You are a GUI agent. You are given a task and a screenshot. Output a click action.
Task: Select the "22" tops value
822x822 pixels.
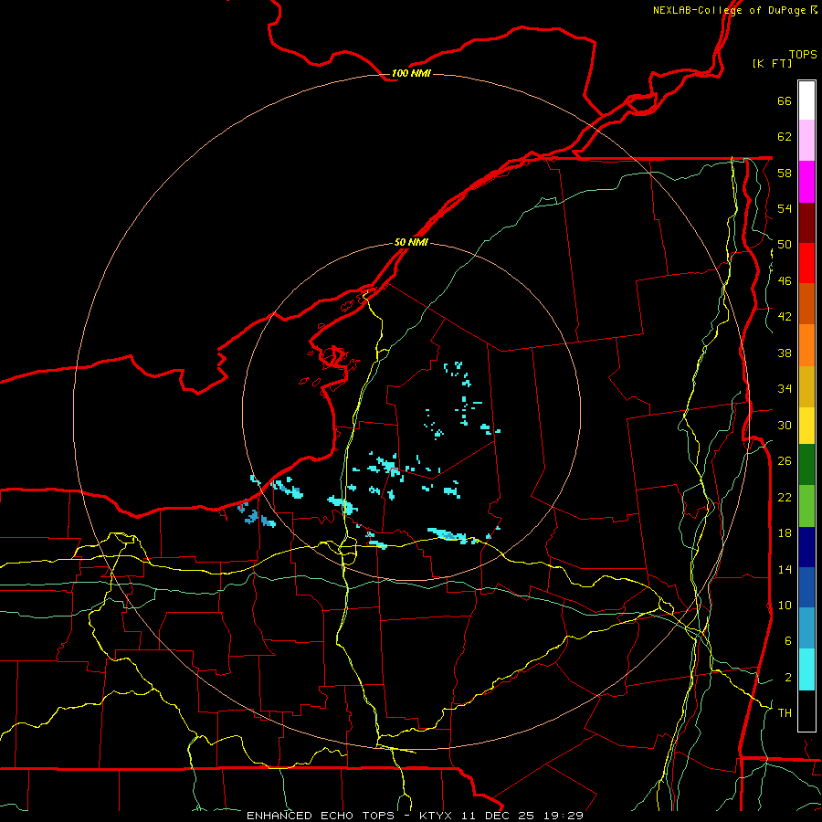tap(785, 497)
